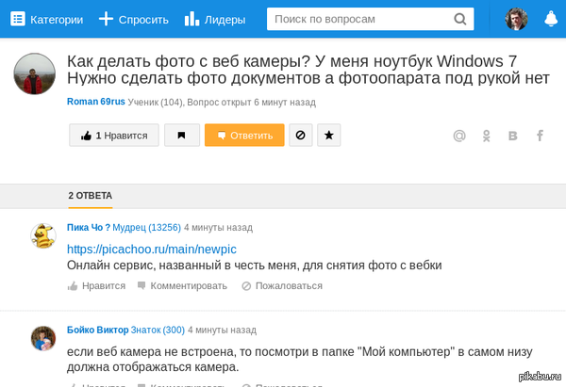The width and height of the screenshot is (566, 387).
Task: Share via Mail.ru @ icon
Action: tap(459, 136)
